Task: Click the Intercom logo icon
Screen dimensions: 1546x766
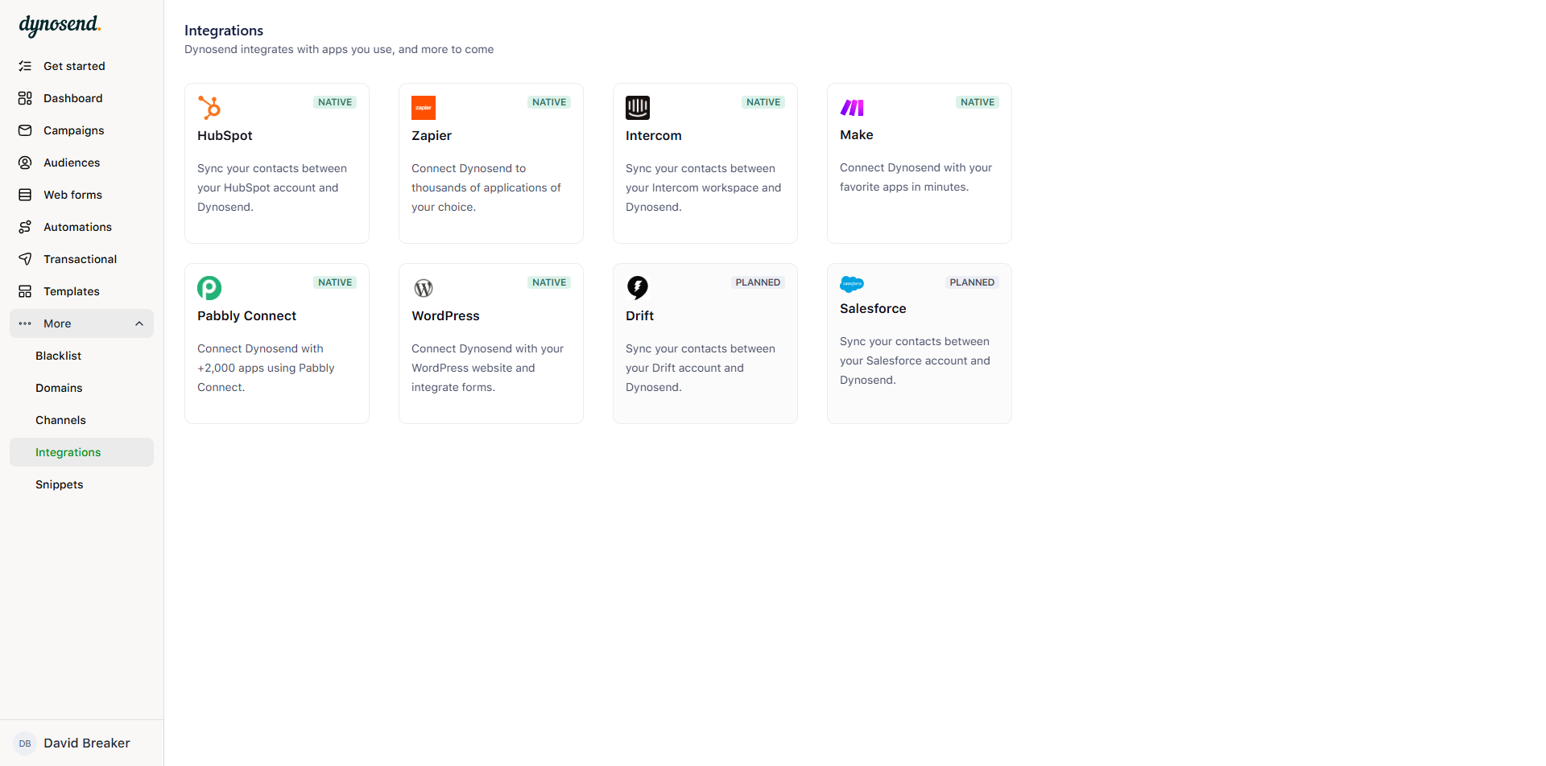Action: pyautogui.click(x=637, y=107)
